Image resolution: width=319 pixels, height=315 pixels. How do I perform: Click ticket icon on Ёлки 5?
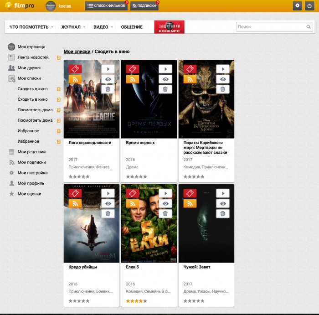click(x=133, y=193)
